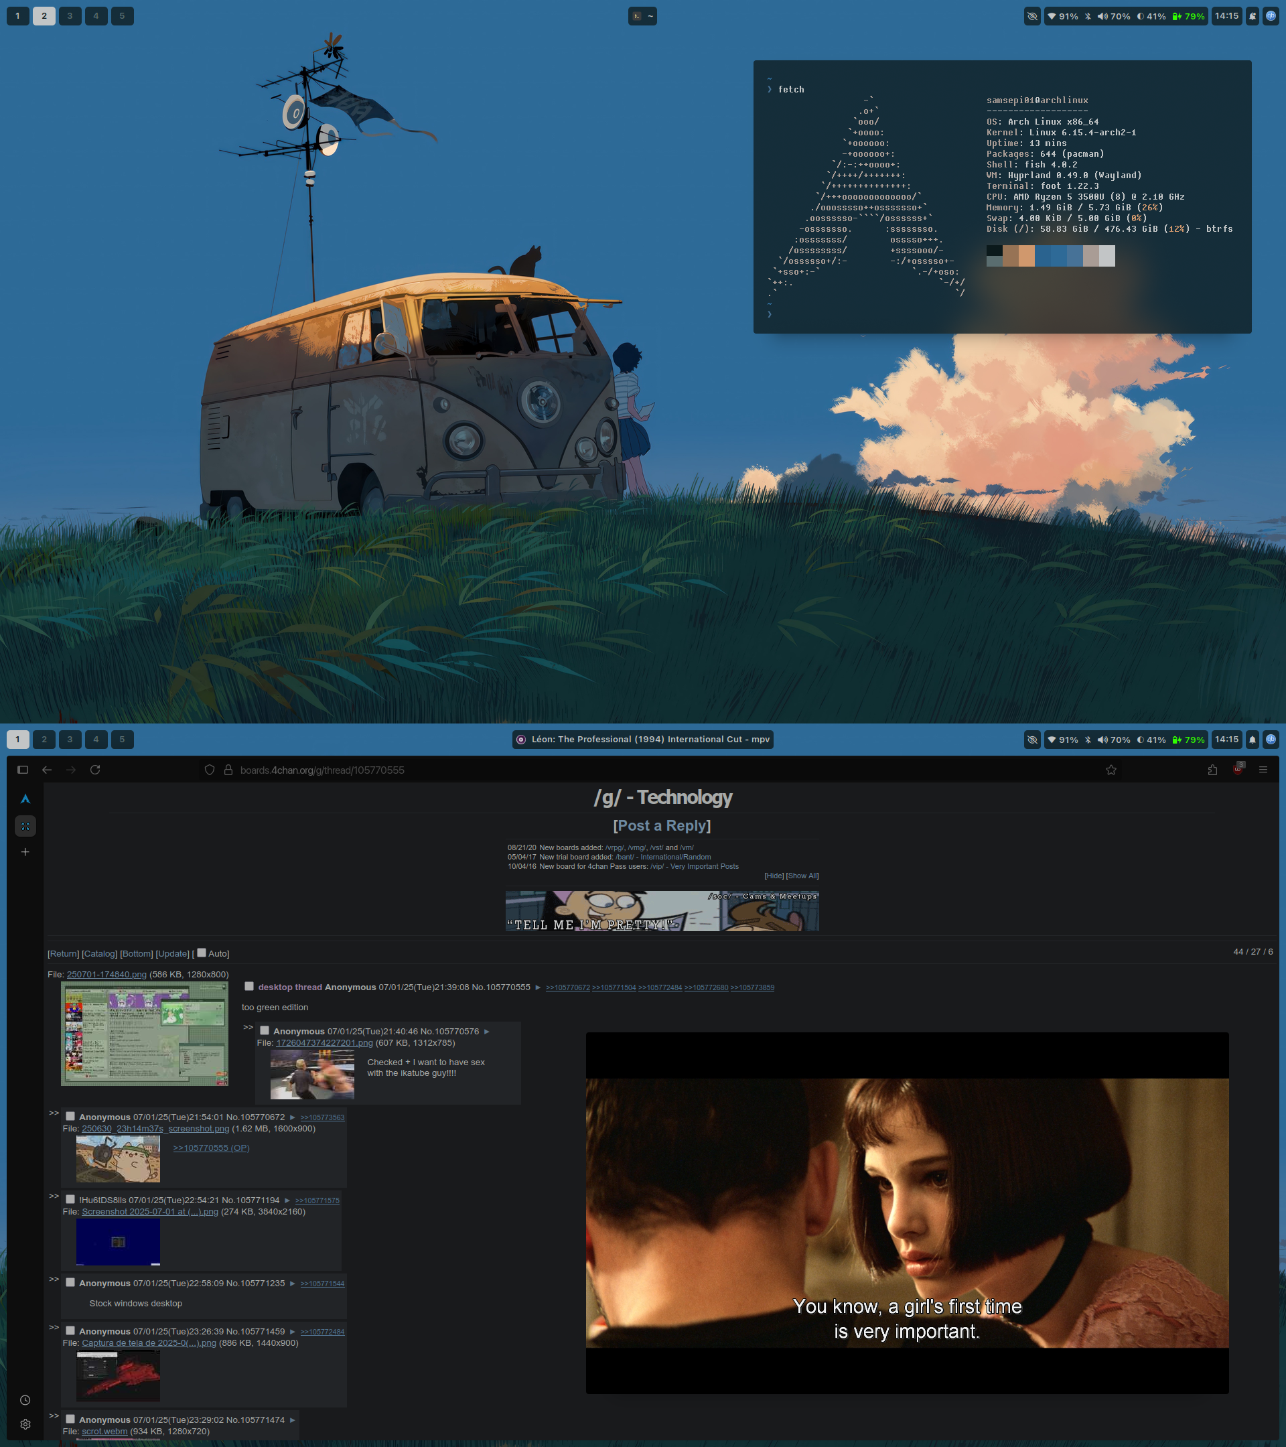Check the box for post No.105770672
1286x1447 pixels.
tap(70, 1116)
